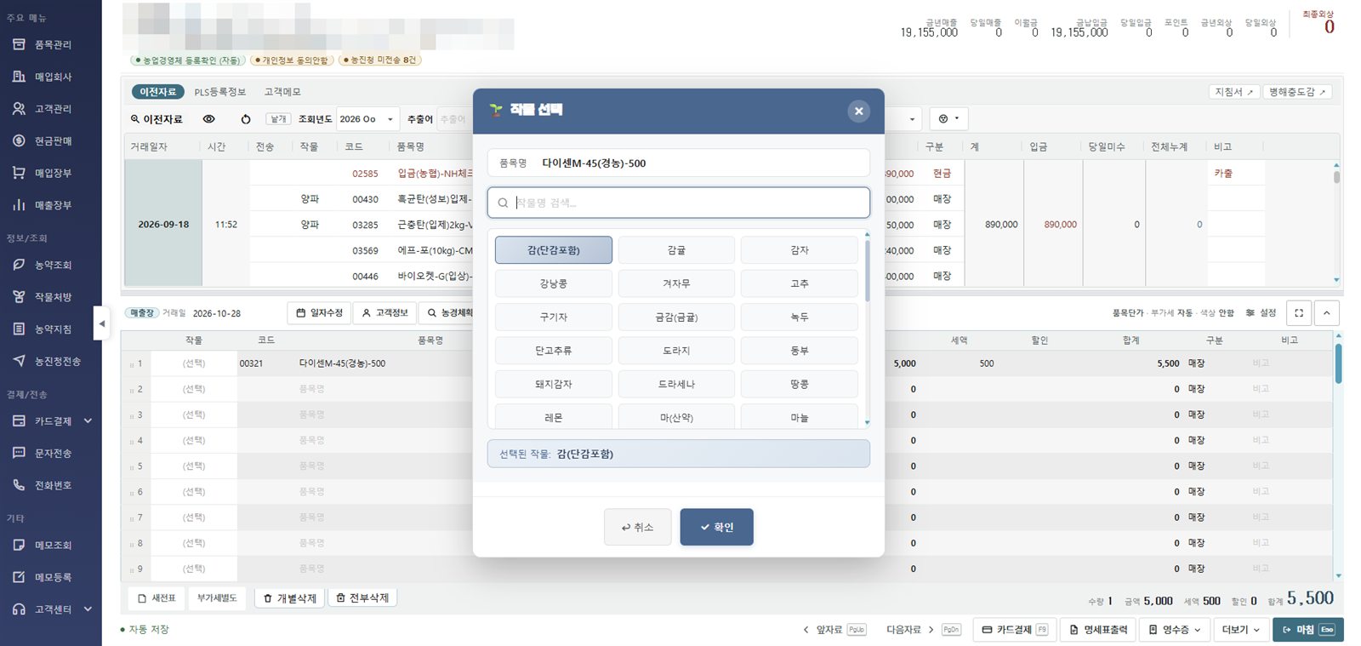Select crop 감(단감포함)
Viewport: 1361px width, 646px height.
pyautogui.click(x=554, y=250)
